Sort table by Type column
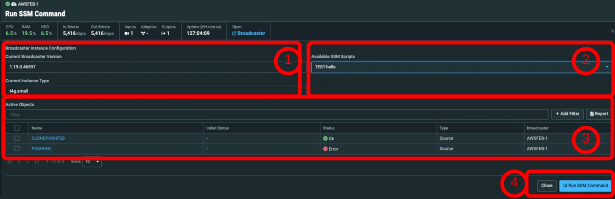Viewport: 615px width, 199px height. point(444,128)
